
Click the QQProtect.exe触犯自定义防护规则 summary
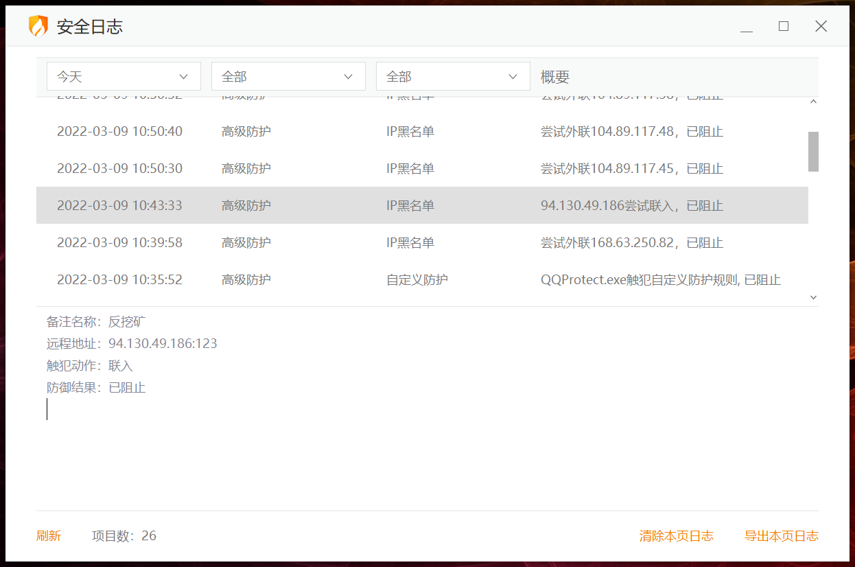(x=661, y=279)
